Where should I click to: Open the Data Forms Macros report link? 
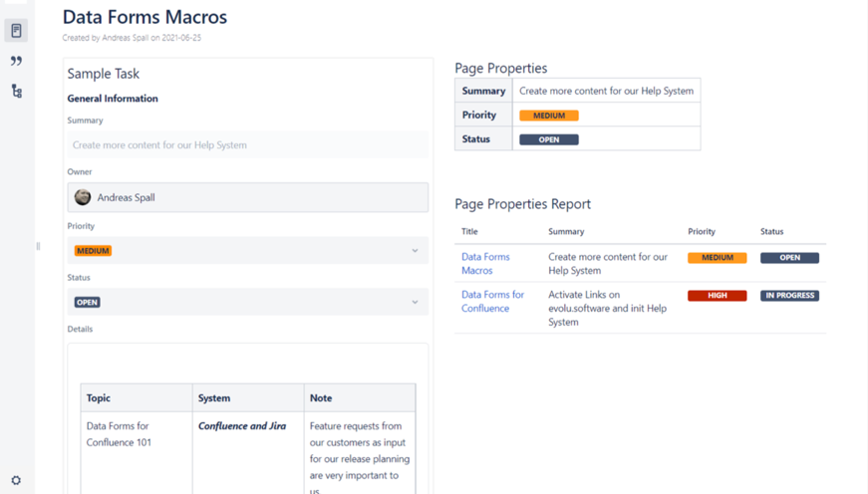point(485,263)
